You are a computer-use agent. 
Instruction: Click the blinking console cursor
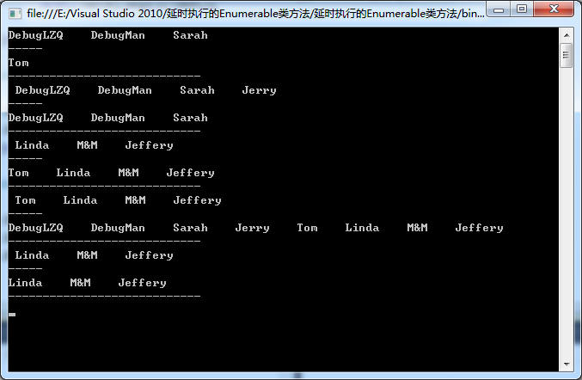pyautogui.click(x=12, y=315)
